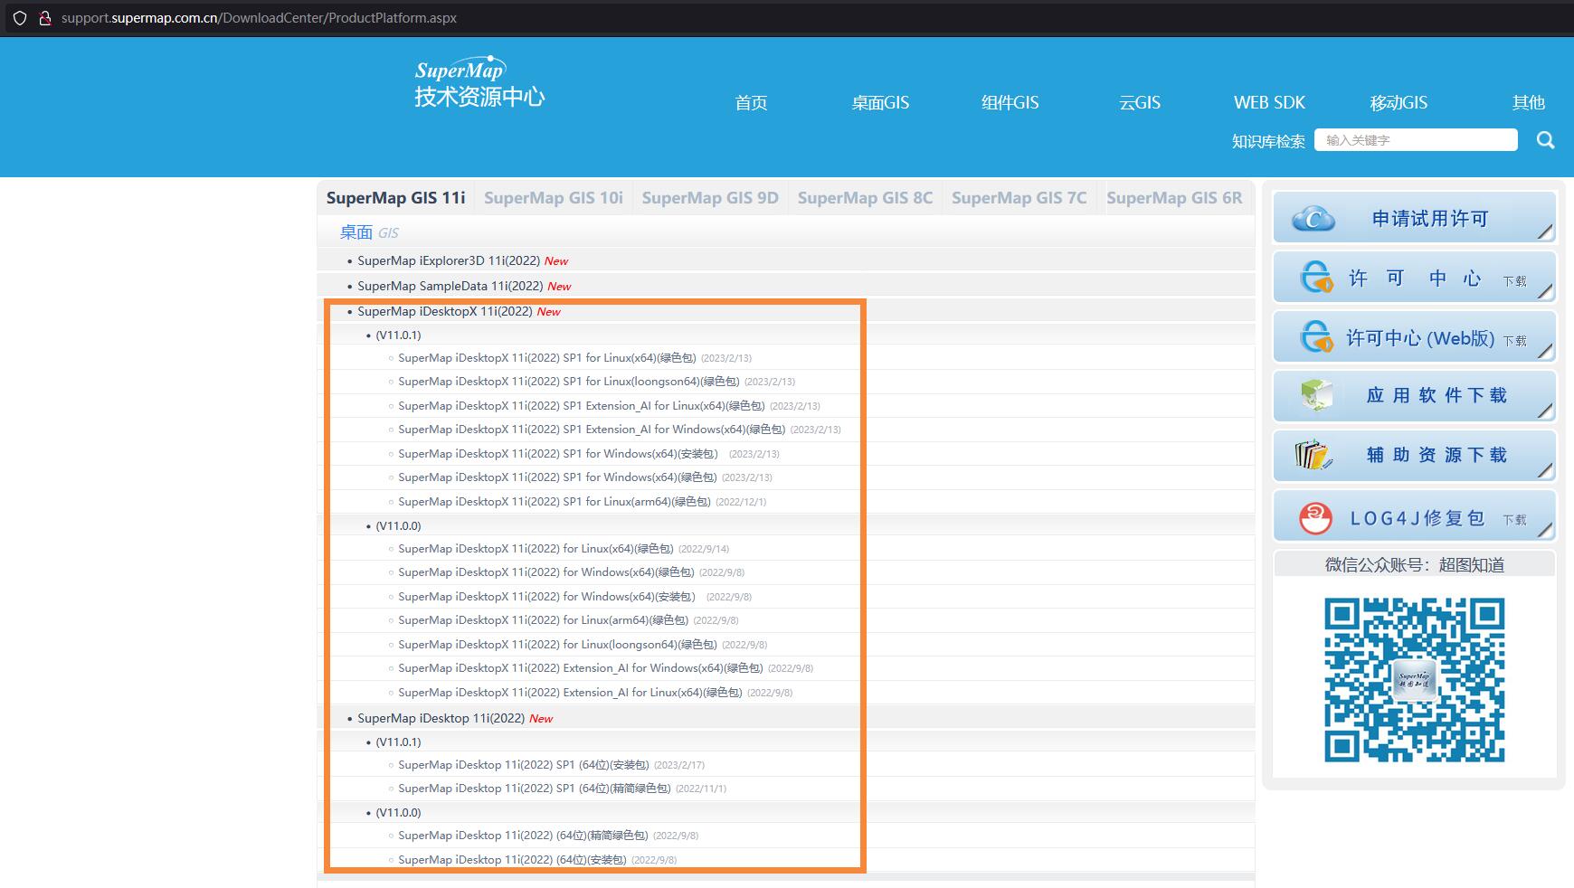Viewport: 1574px width, 888px height.
Task: Expand SuperMap iExplorer3D 11i(2022) entry
Action: (449, 260)
